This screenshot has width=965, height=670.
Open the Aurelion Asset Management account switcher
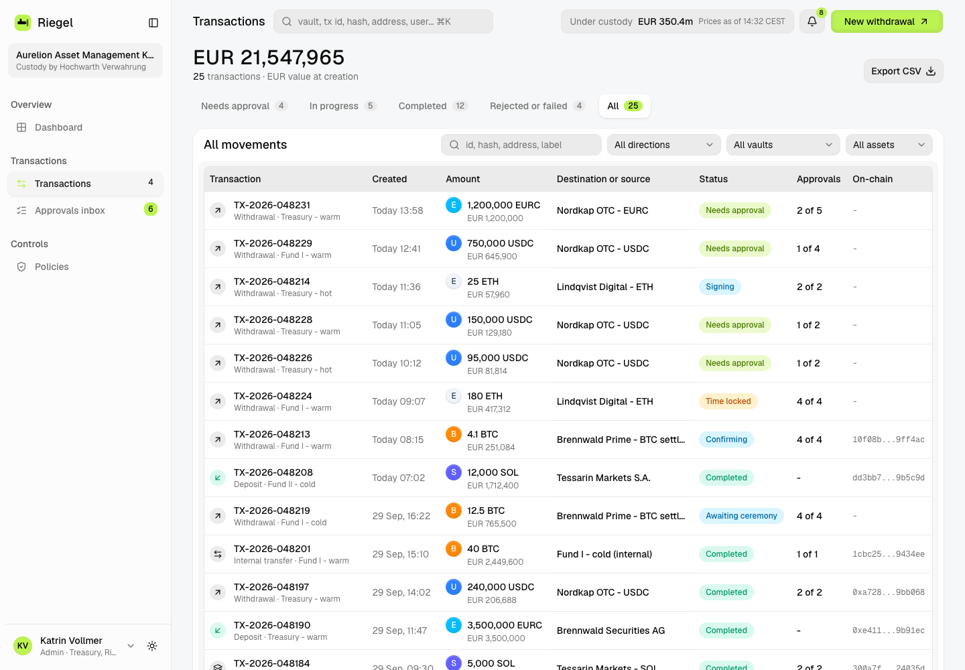[x=85, y=60]
